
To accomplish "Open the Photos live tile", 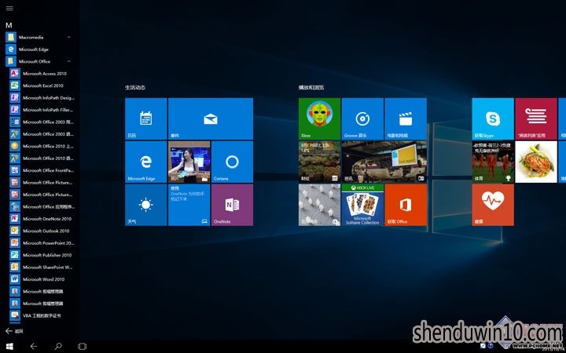I will [189, 162].
